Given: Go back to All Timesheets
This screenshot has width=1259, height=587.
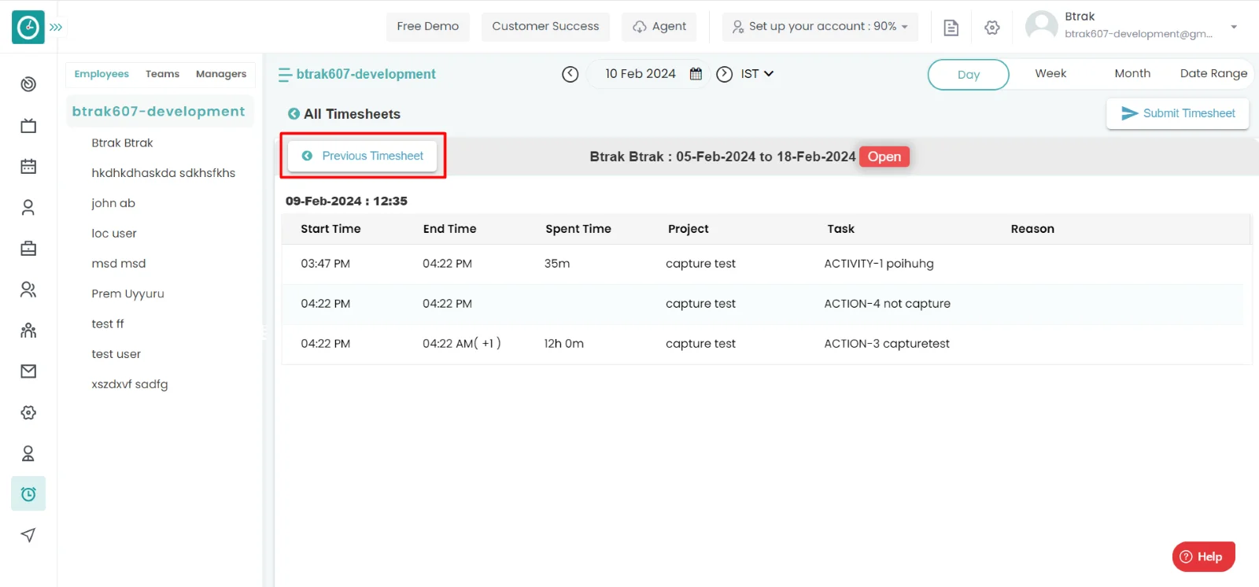Looking at the screenshot, I should (344, 114).
